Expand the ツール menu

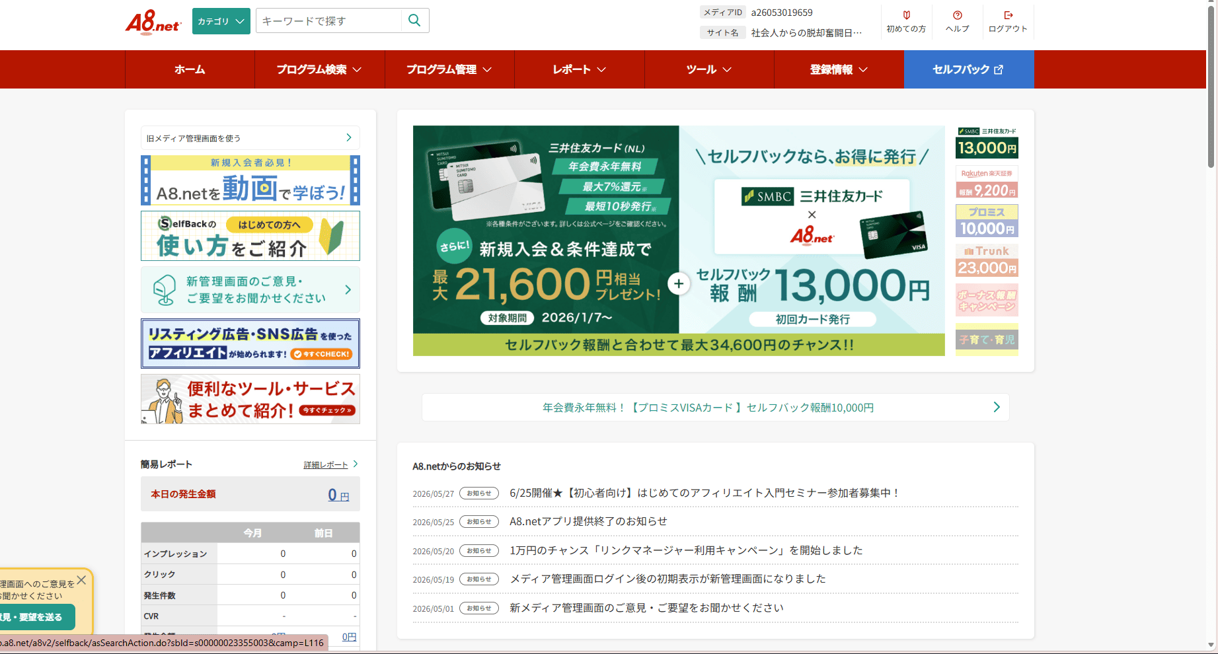[x=709, y=69]
